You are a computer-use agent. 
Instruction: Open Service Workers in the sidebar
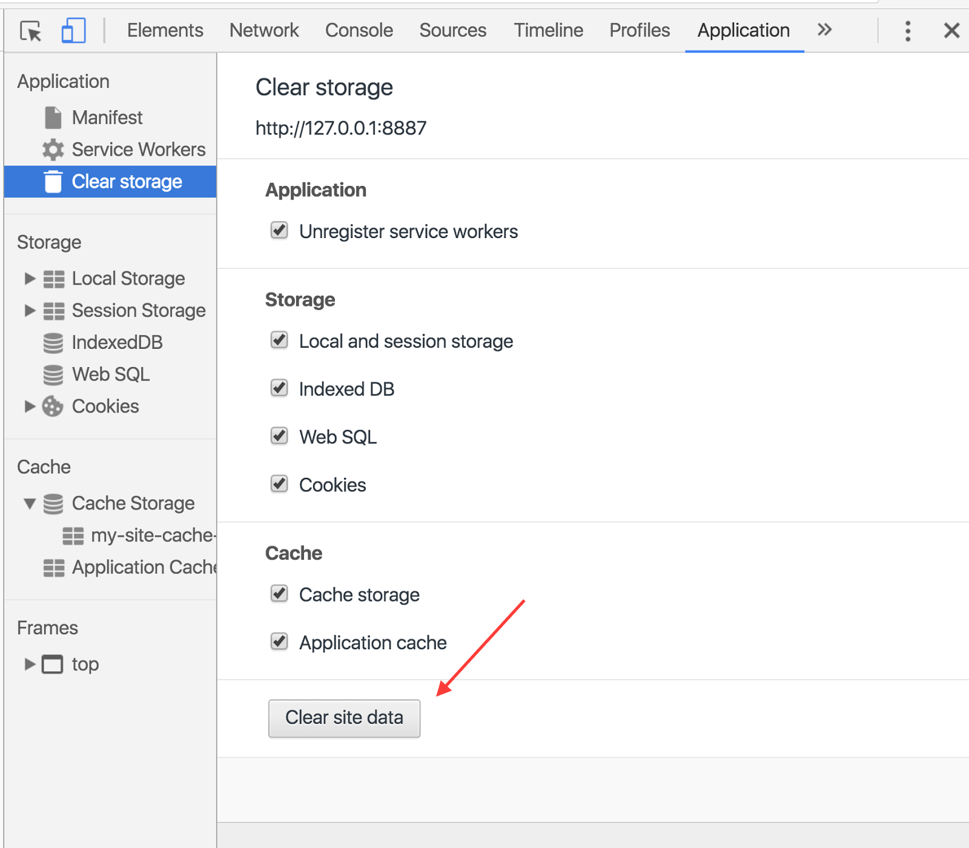pyautogui.click(x=139, y=150)
